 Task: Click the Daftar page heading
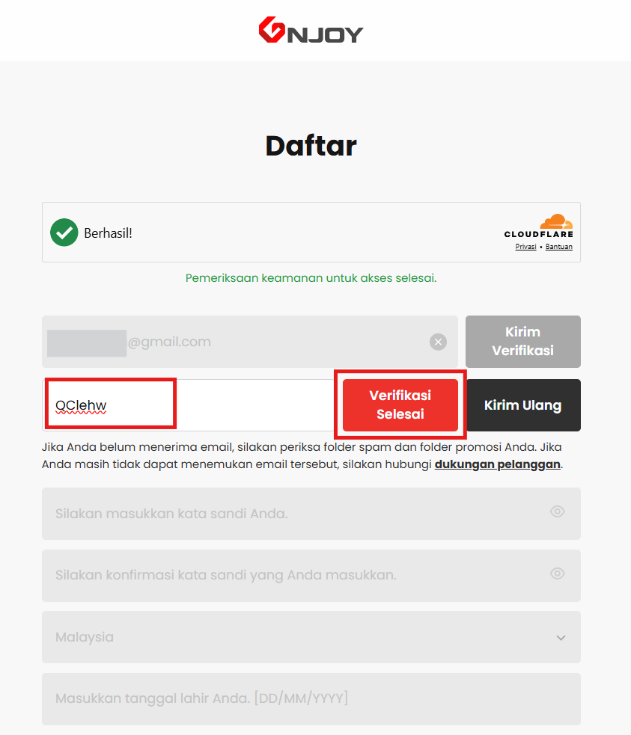coord(311,145)
